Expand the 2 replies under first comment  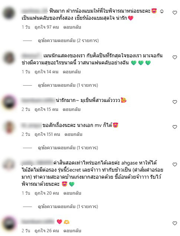click(x=68, y=41)
